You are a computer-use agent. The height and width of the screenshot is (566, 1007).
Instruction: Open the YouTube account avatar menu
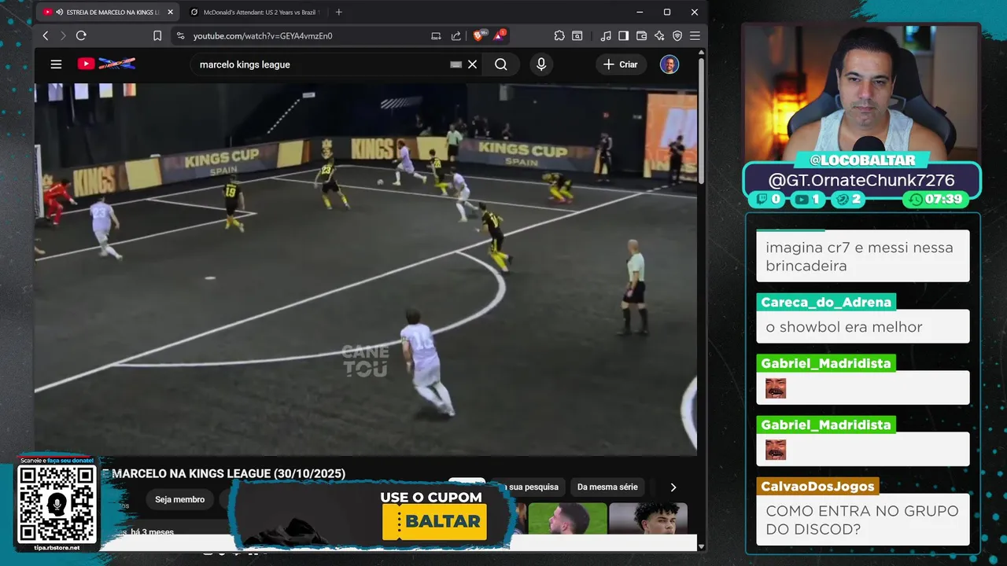[x=669, y=64]
